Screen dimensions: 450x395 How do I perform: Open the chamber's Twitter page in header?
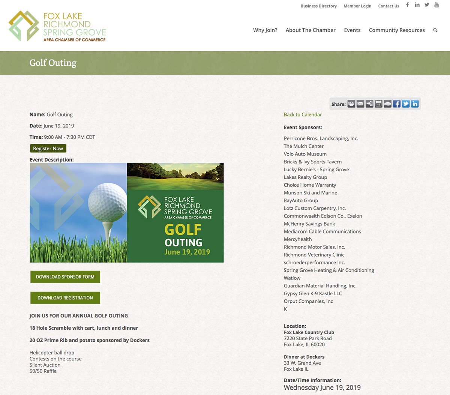point(427,5)
